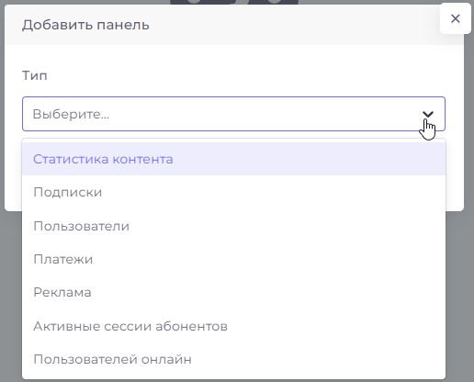Select the last list item about online users
The image size is (474, 382).
(233, 359)
